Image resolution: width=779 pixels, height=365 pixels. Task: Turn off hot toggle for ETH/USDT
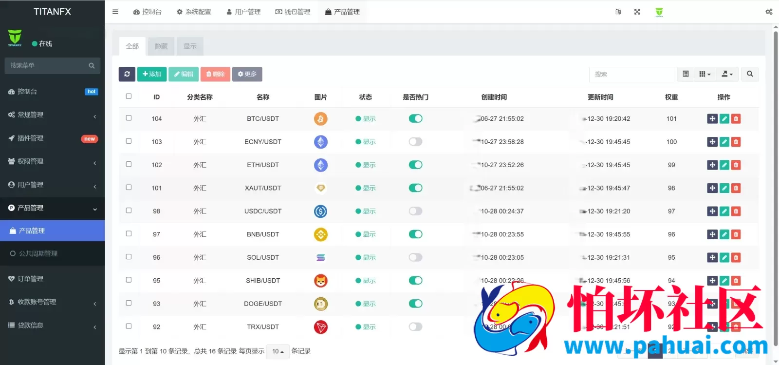coord(415,165)
